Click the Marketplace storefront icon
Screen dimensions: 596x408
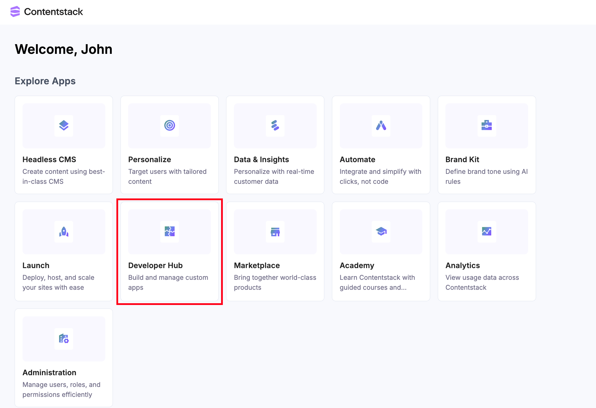tap(275, 232)
